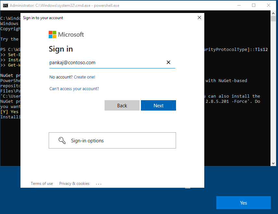278x214 pixels.
Task: Focus the pankaj@contoso.com email field
Action: pos(106,63)
